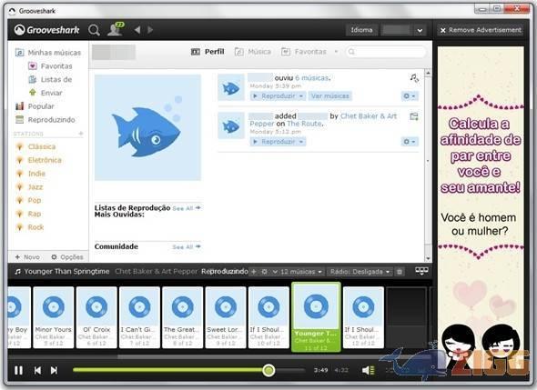Image resolution: width=537 pixels, height=390 pixels.
Task: Start the Rap station
Action: click(29, 214)
